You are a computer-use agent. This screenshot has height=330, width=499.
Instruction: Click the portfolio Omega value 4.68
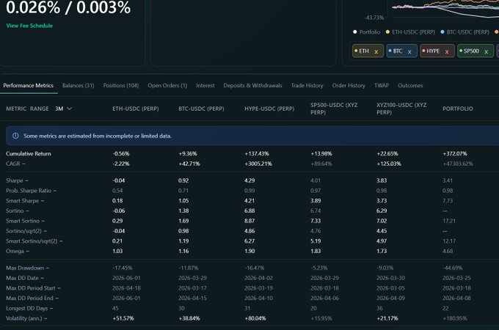pyautogui.click(x=448, y=251)
